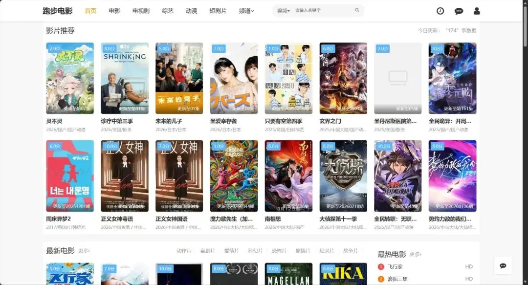The height and width of the screenshot is (285, 528).
Task: Open the 动漫 menu item
Action: (191, 11)
